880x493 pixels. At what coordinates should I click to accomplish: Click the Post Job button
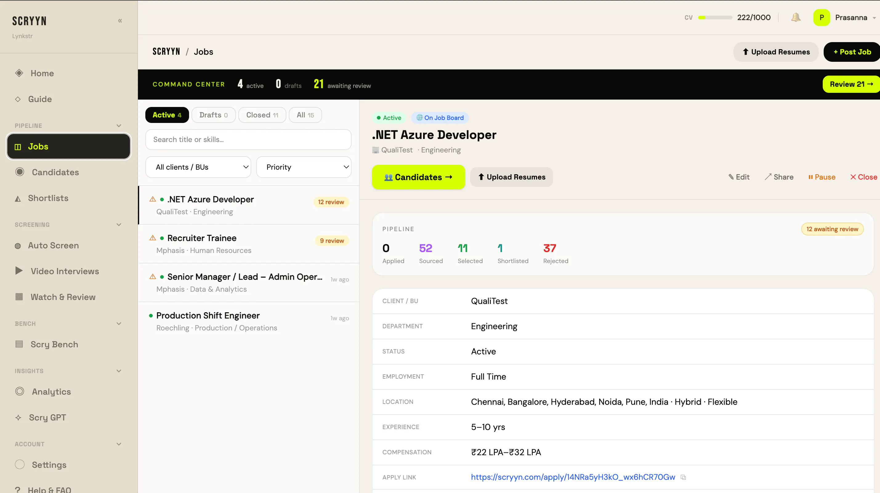[852, 52]
